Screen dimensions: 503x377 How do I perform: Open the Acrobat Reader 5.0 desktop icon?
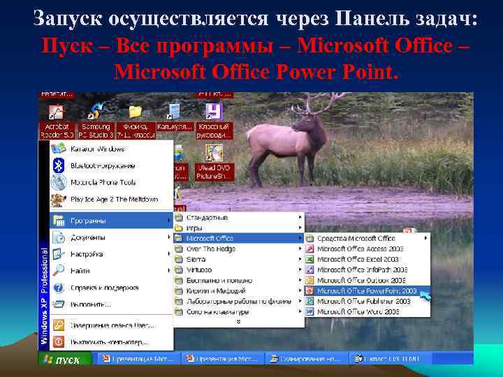pyautogui.click(x=57, y=112)
